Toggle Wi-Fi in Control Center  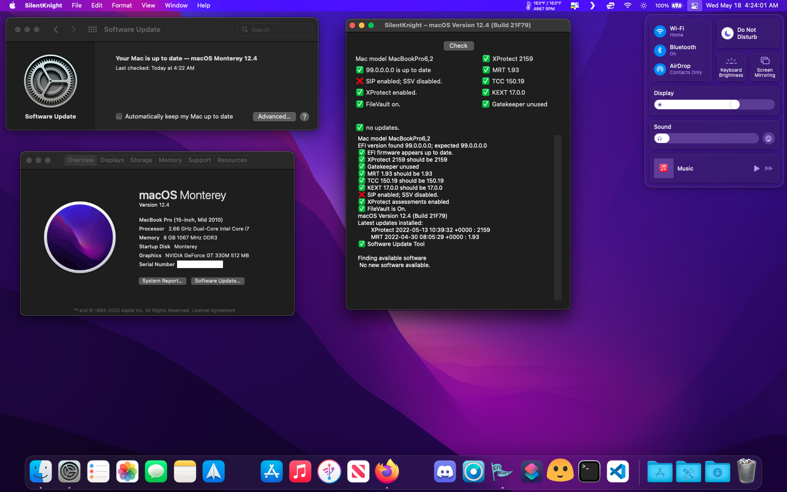[660, 31]
